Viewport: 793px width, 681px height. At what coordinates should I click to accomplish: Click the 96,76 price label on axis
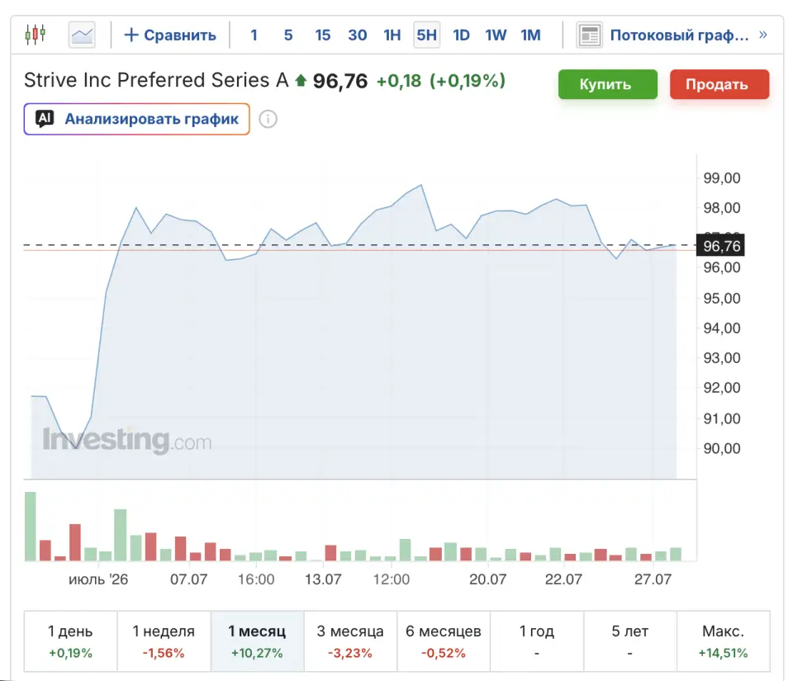click(x=720, y=246)
